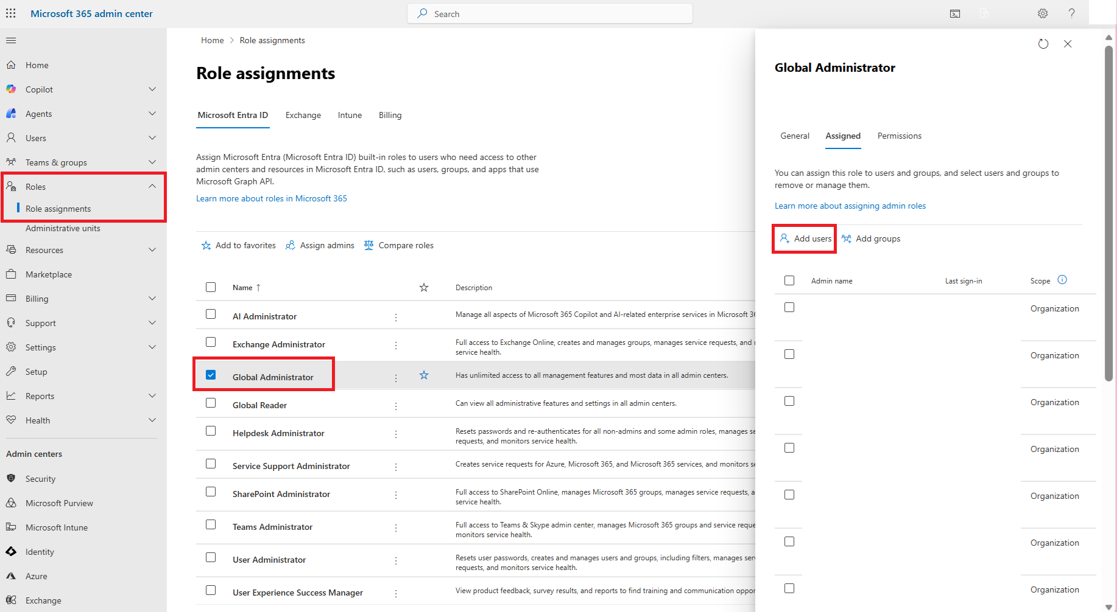Expand the Teams & groups section
This screenshot has height=612, width=1117.
point(152,162)
